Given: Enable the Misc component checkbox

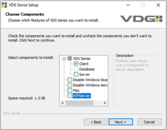Looking at the screenshot, I should 70,90.
